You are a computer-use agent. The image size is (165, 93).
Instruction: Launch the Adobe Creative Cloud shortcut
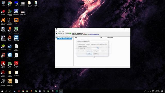16,65
